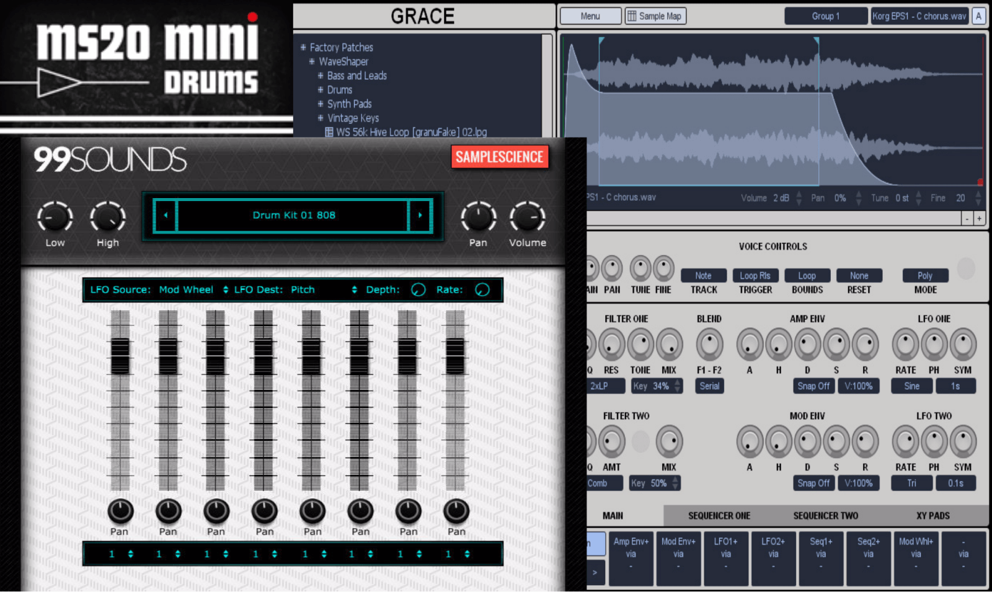Click the SampleScience logo badge
The width and height of the screenshot is (992, 595).
pyautogui.click(x=500, y=157)
